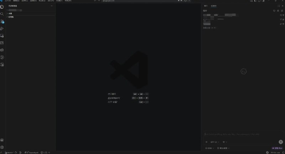Open the Run and Debug view
Viewport: 285px width, 154px height.
(2, 29)
